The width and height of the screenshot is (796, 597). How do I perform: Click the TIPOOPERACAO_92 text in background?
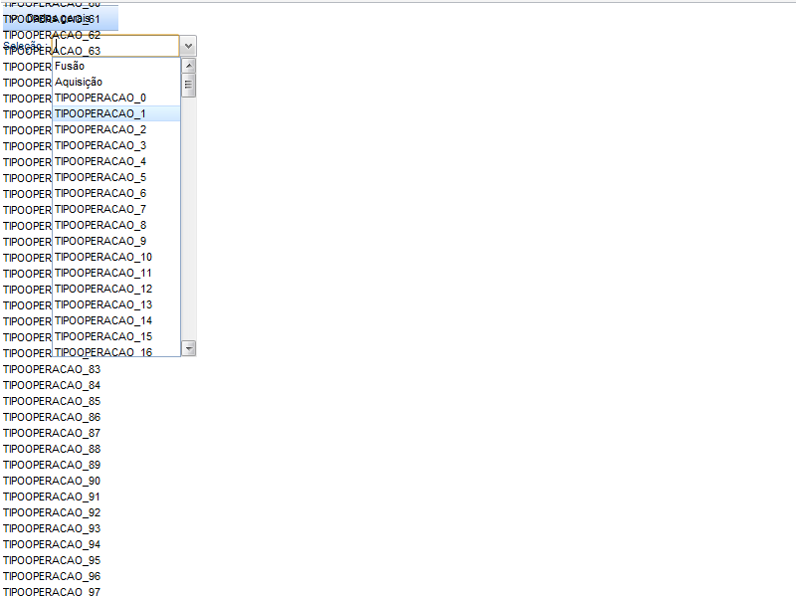click(x=52, y=512)
